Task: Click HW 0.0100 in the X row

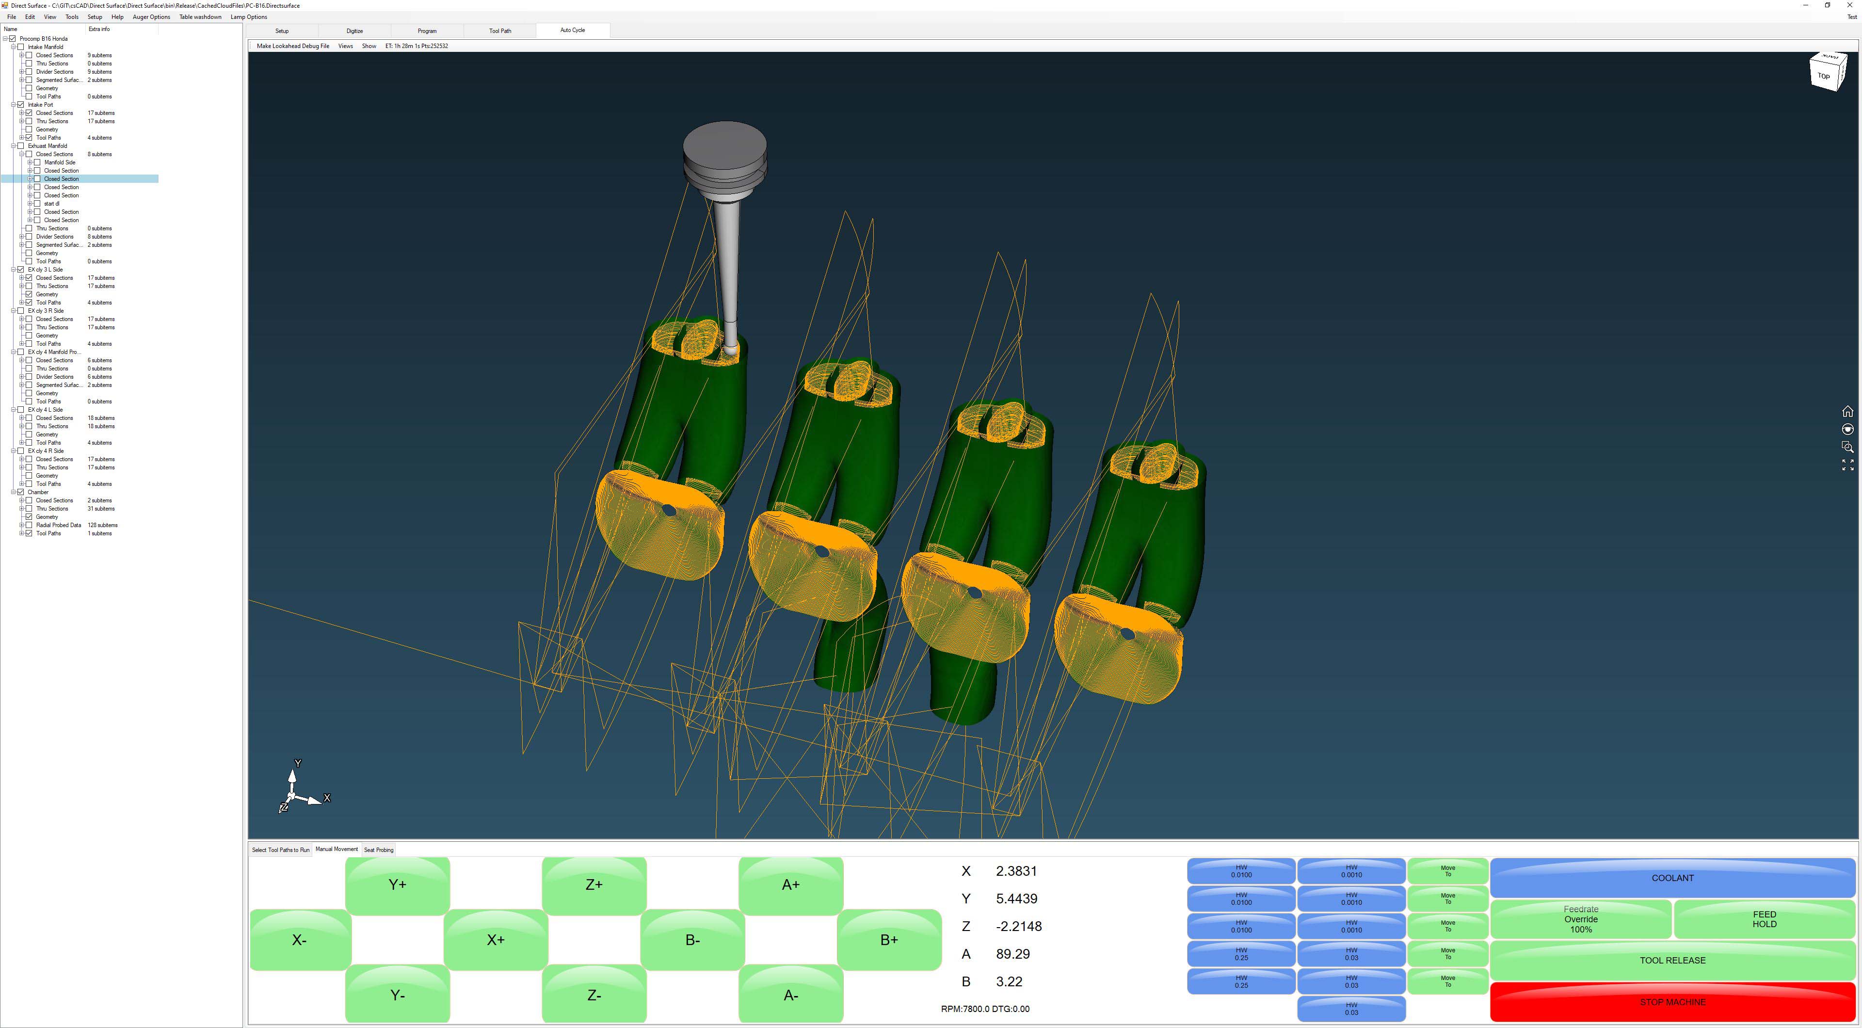Action: click(1241, 871)
